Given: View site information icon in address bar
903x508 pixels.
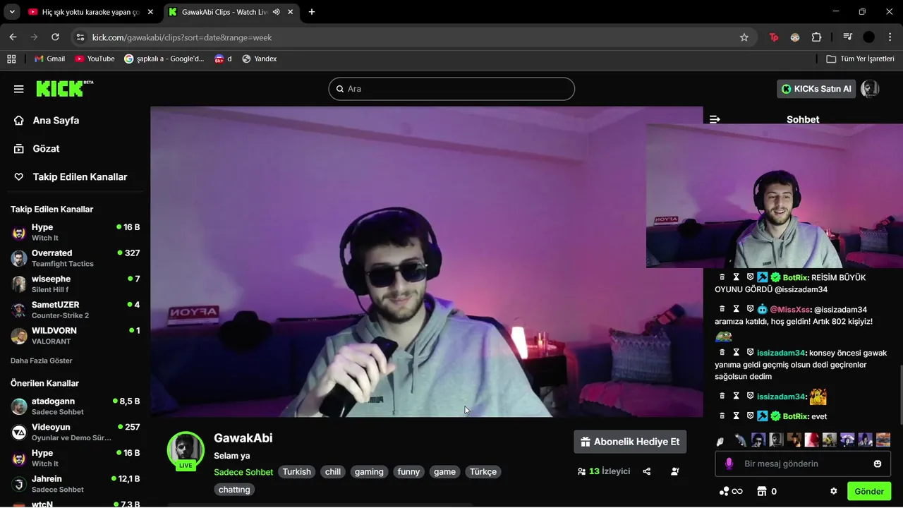Looking at the screenshot, I should [x=80, y=37].
